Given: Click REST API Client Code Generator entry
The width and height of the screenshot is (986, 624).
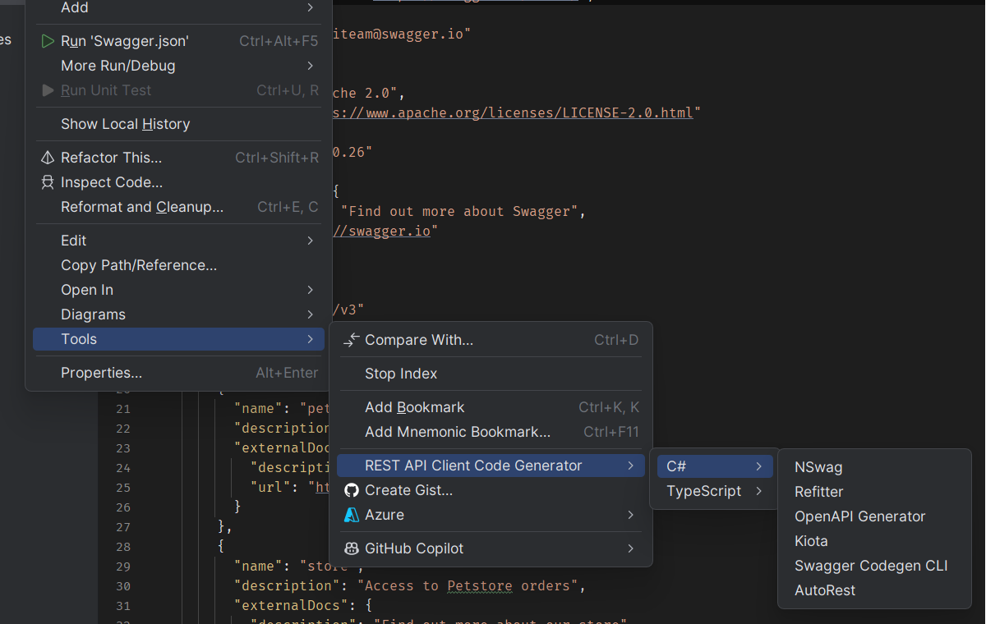Looking at the screenshot, I should coord(491,466).
